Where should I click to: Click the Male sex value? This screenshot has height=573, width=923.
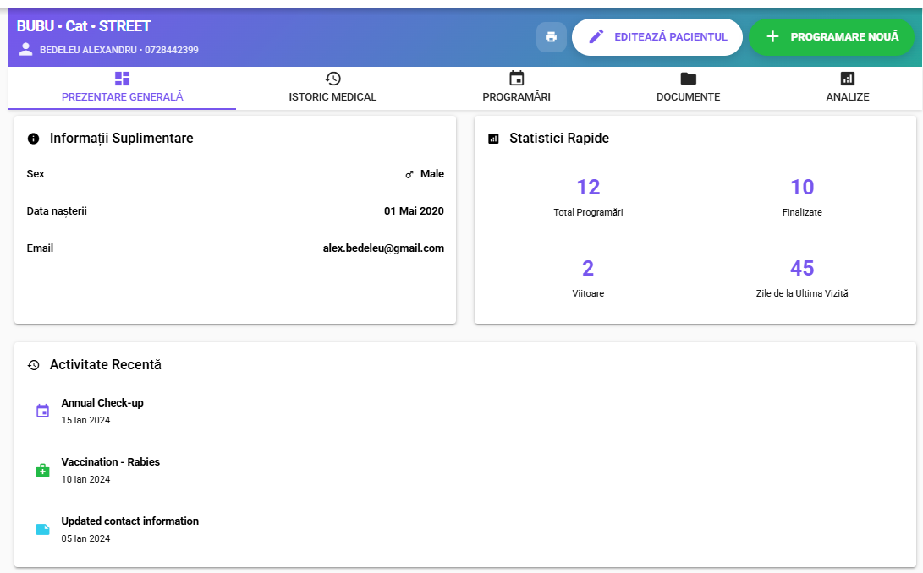432,174
